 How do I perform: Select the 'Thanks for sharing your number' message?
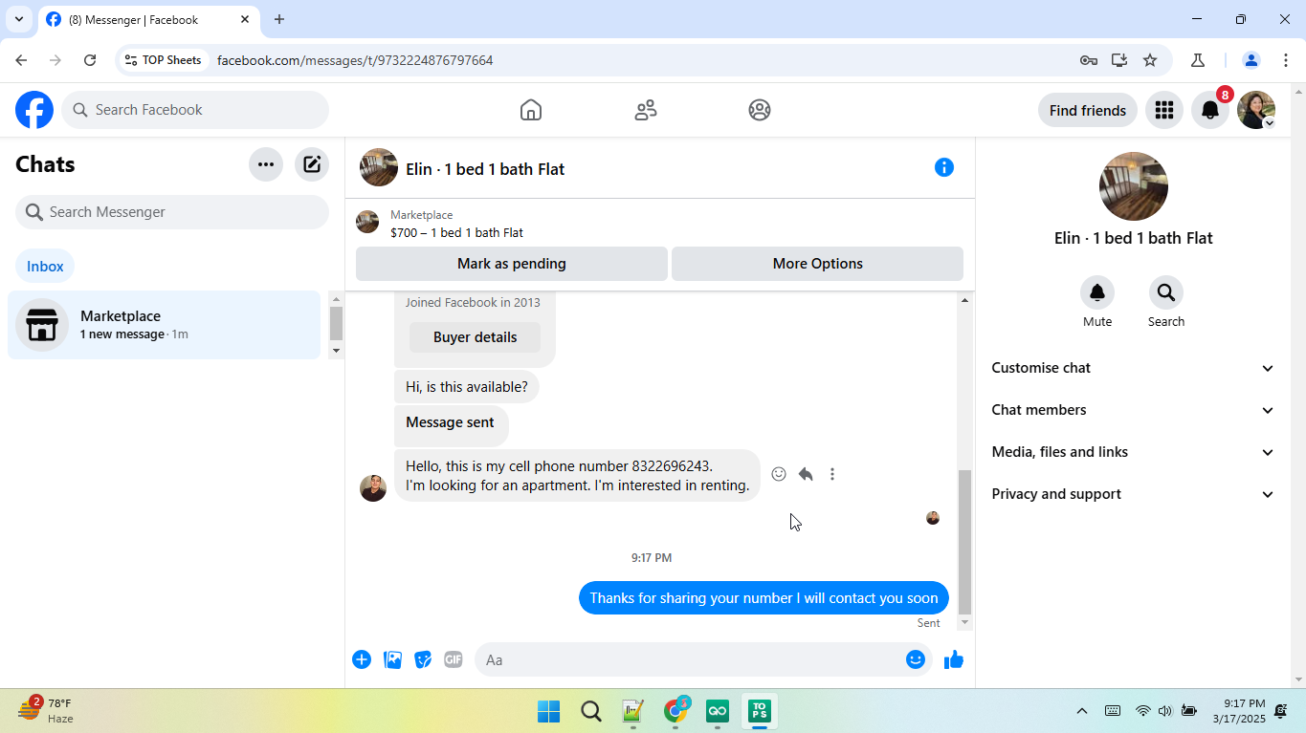tap(764, 598)
